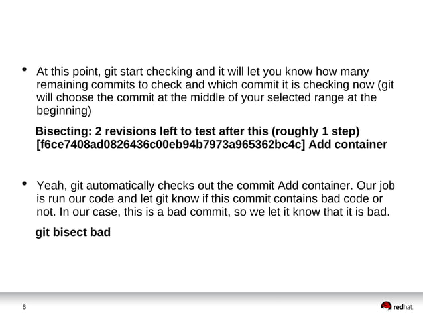Click the redhat wordmark text

(x=403, y=307)
